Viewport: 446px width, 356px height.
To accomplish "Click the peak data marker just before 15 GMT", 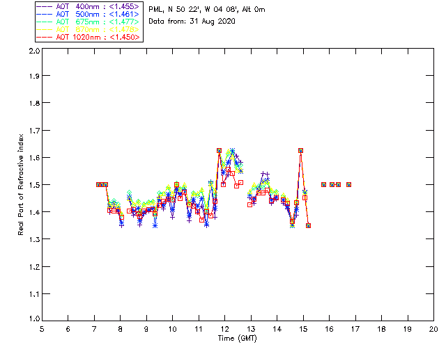I will pyautogui.click(x=300, y=150).
